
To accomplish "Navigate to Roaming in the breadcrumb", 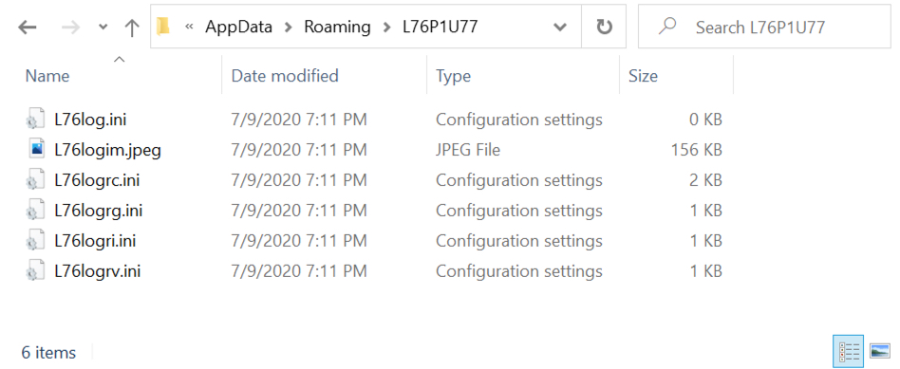I will (338, 27).
